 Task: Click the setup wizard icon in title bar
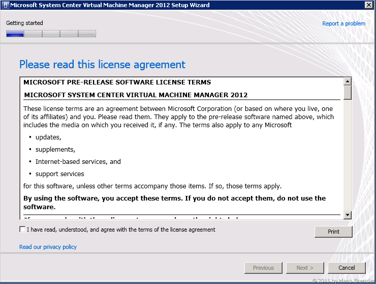[x=5, y=5]
